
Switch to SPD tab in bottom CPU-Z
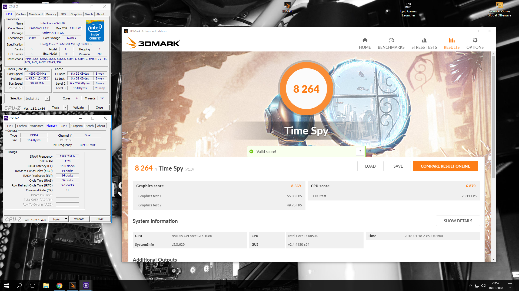[x=64, y=126]
